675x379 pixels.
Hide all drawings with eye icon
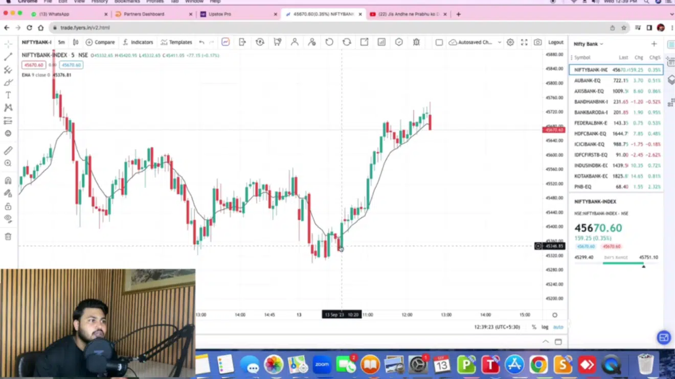[8, 219]
